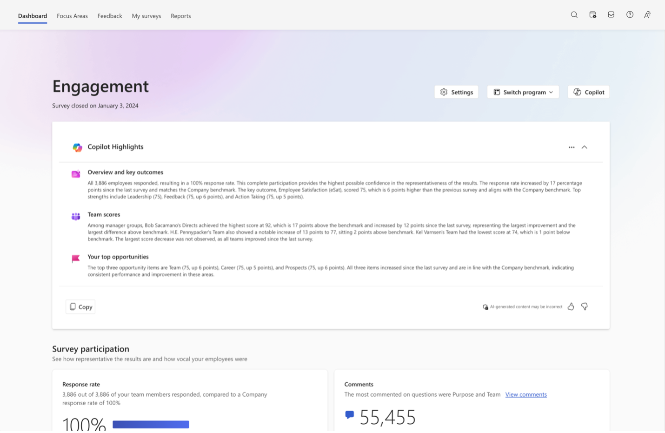Click the Team scores people icon

point(76,216)
